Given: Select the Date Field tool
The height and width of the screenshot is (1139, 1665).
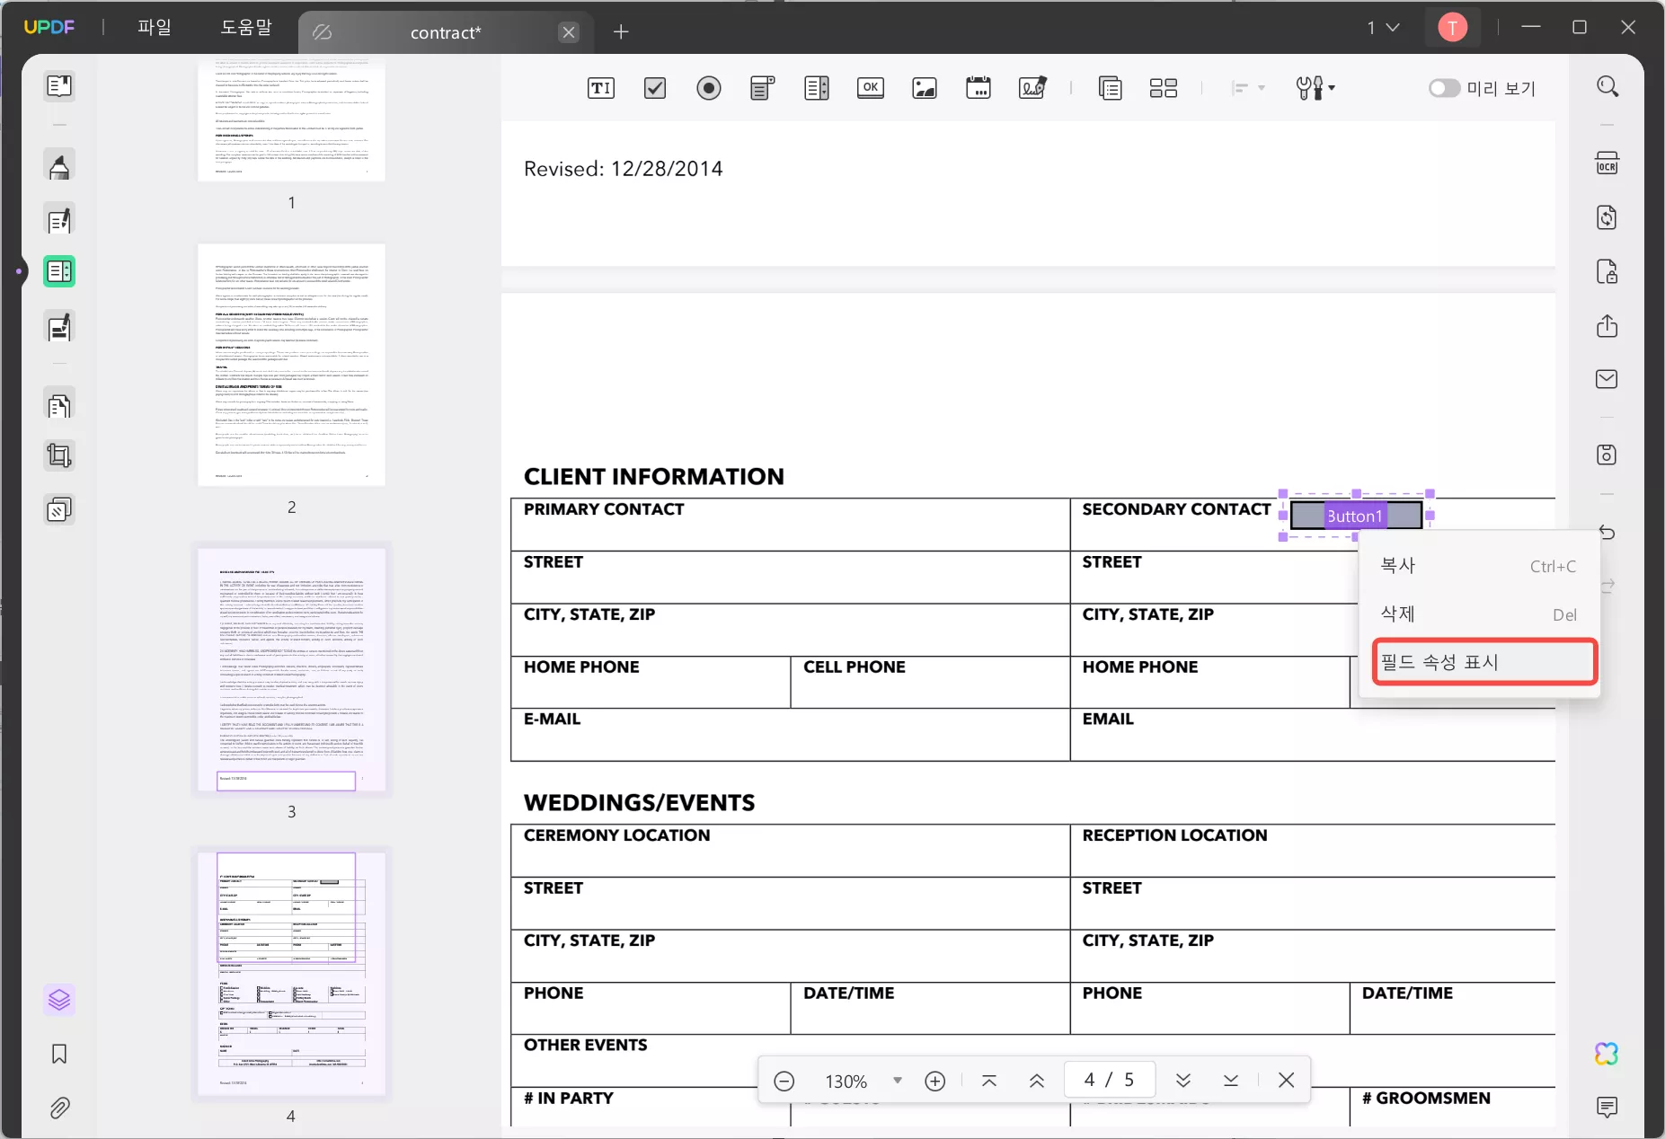Looking at the screenshot, I should [979, 88].
